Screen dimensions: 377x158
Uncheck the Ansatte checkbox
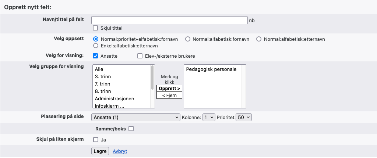95,56
